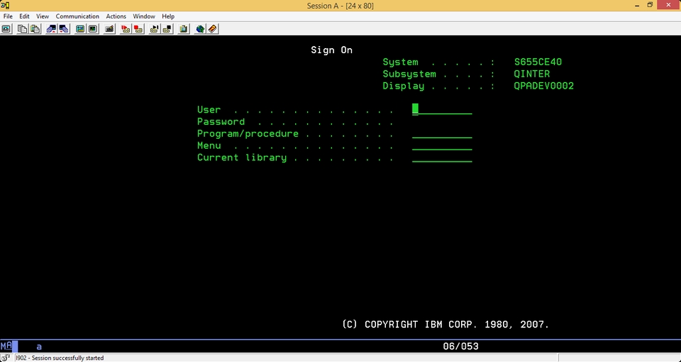Click the clipboard icon before the globe
This screenshot has height=362, width=681.
click(x=184, y=29)
